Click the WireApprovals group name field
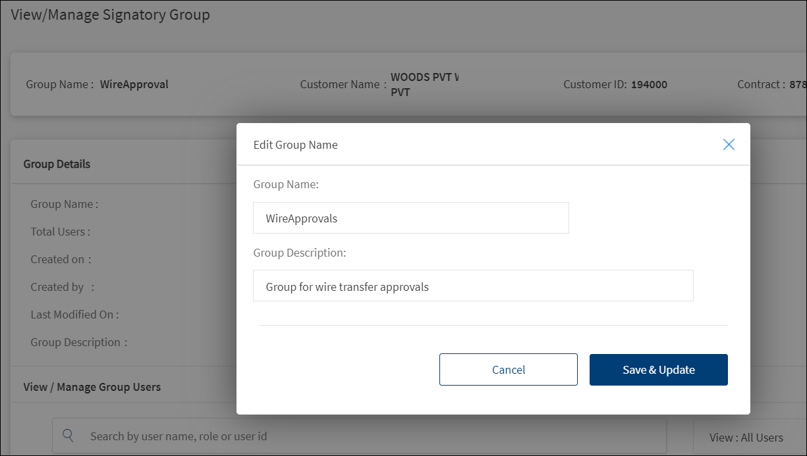 (410, 218)
